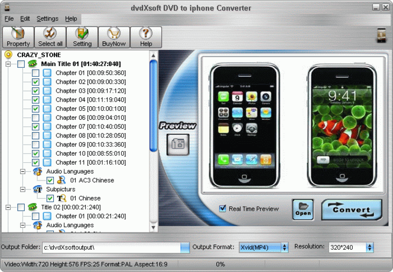393x272 pixels.
Task: Click the Audio Languages music icon under Main Title
Action: 38,172
